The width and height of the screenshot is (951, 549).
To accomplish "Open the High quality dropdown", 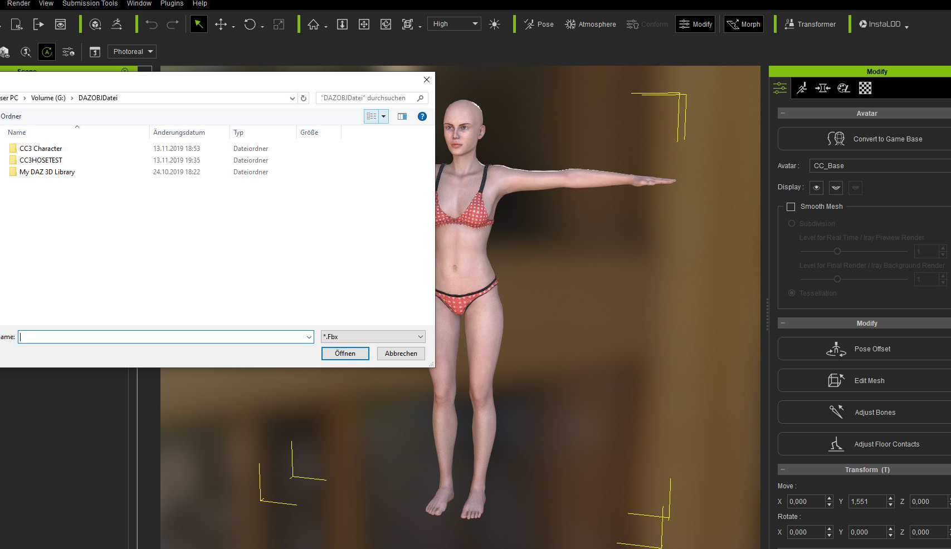I will pyautogui.click(x=454, y=24).
